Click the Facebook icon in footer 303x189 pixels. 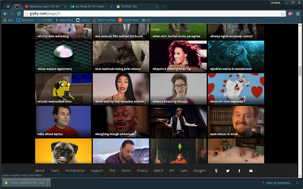(239, 171)
